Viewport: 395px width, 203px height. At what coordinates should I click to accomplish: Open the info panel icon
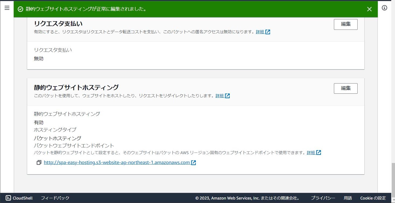point(385,8)
